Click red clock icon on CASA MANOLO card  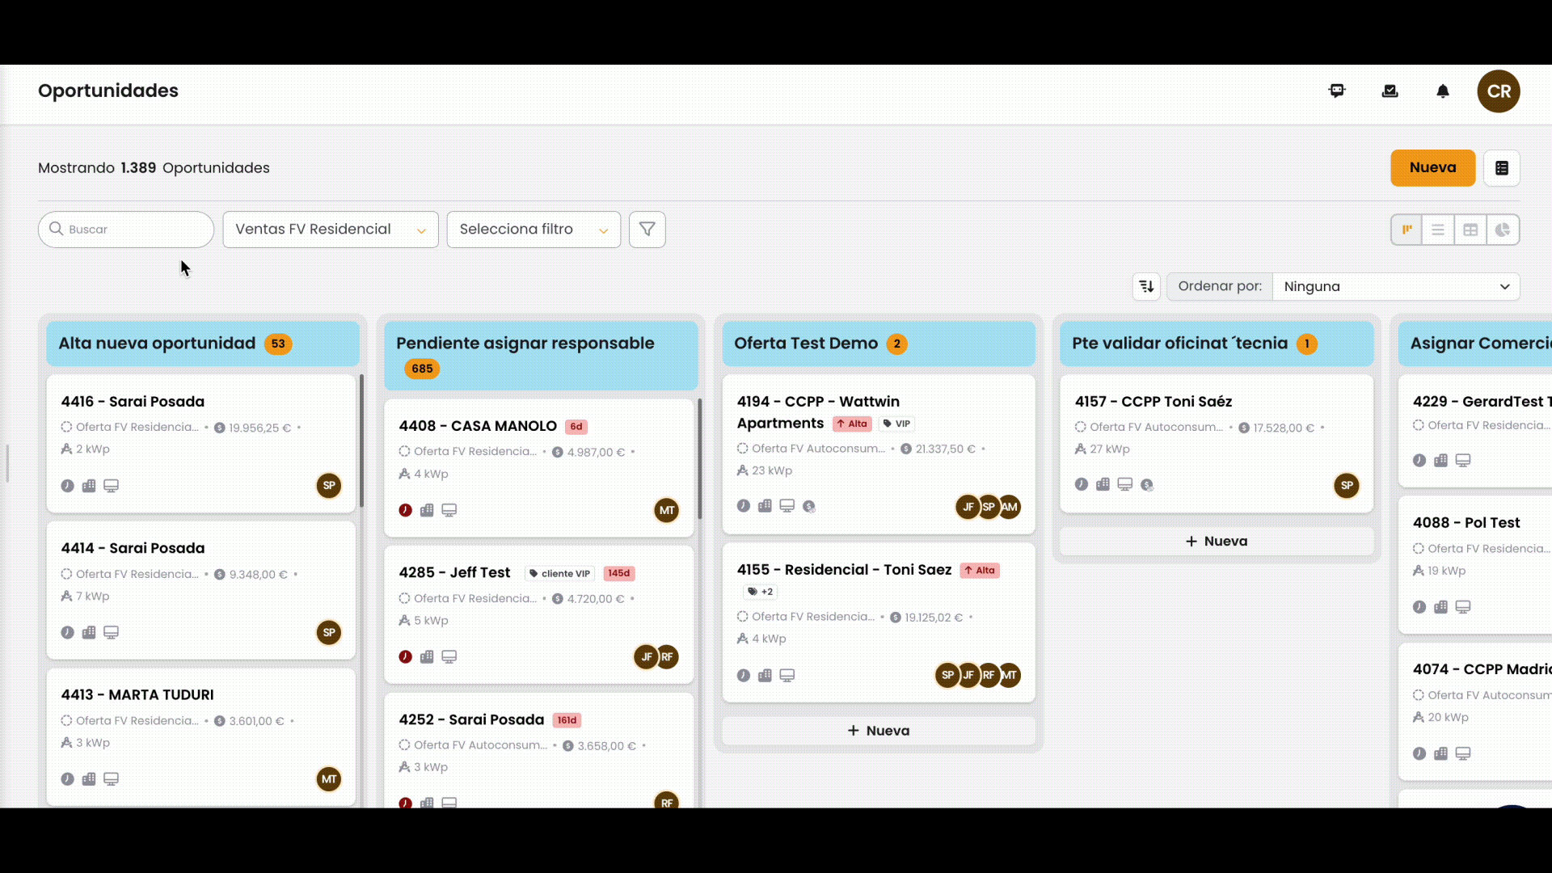(x=406, y=510)
